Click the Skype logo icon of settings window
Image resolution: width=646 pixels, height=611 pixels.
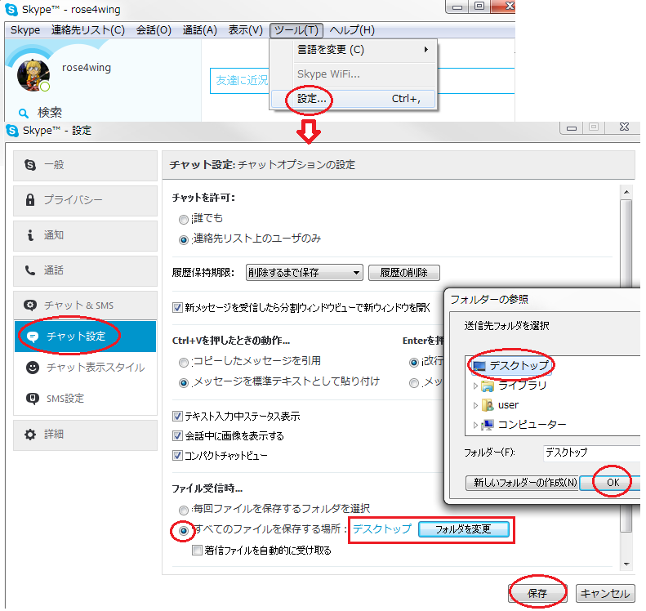pyautogui.click(x=12, y=131)
